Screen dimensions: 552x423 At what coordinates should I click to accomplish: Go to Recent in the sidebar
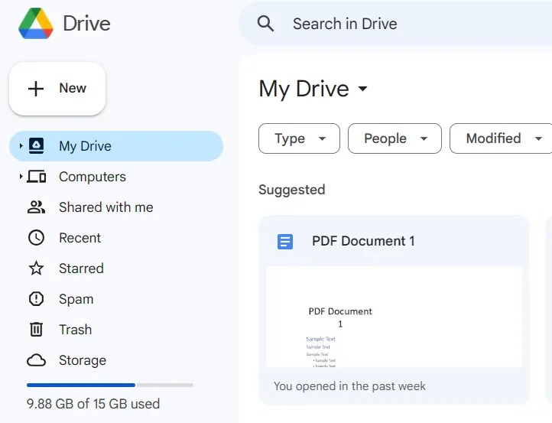point(80,238)
